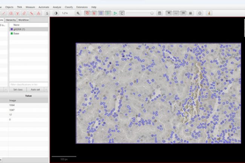The width and height of the screenshot is (245, 163).
Task: Open the brightness and contrast dialog
Action: pos(56,13)
